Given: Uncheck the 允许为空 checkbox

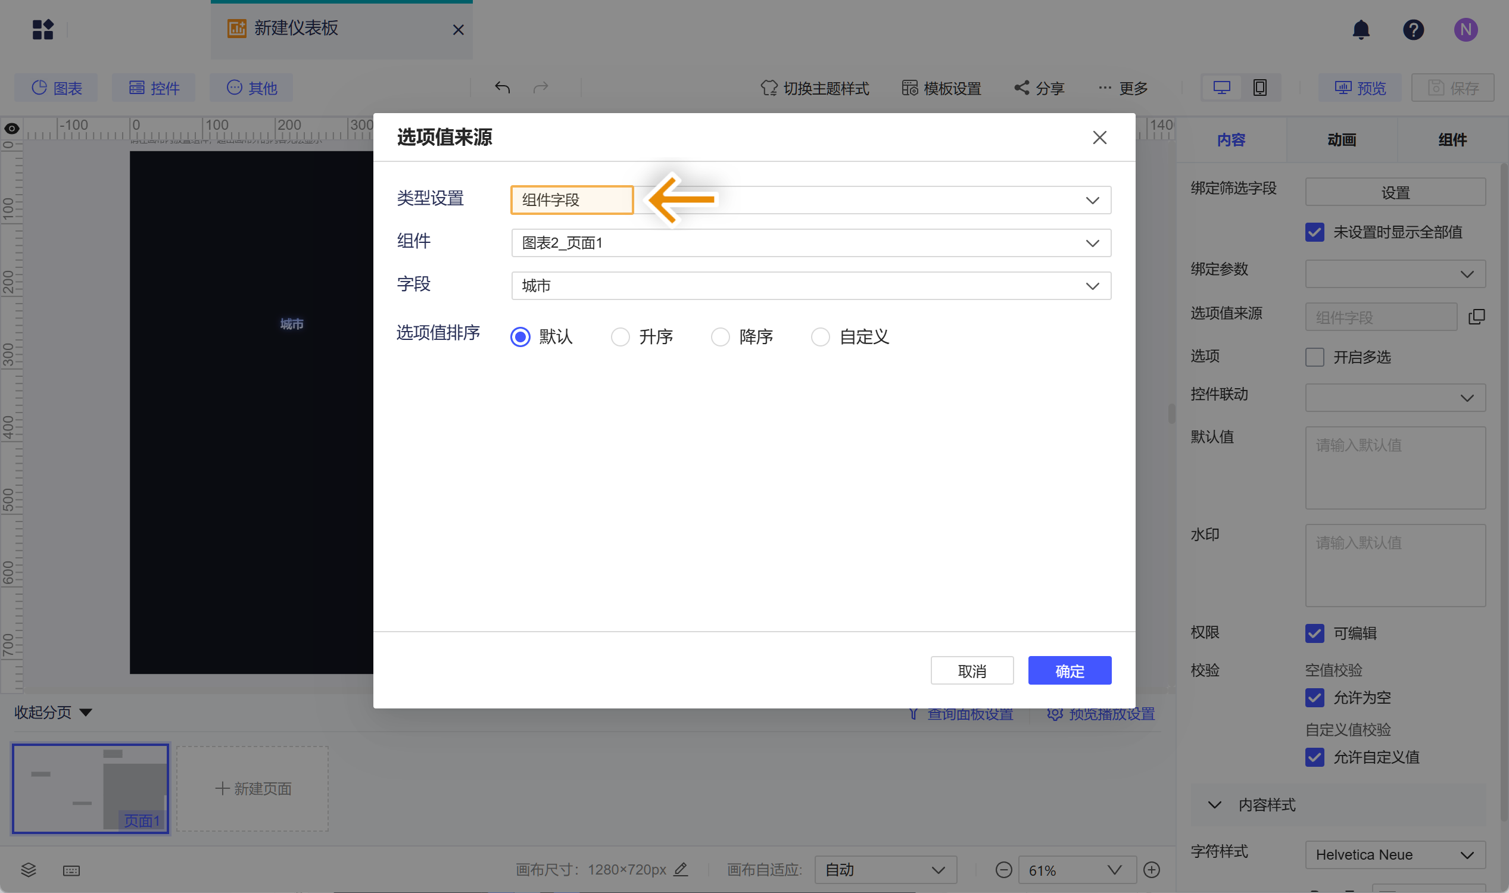Looking at the screenshot, I should (1314, 697).
